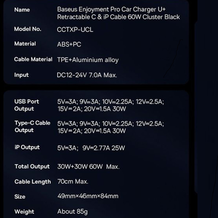
Task: Click the ABS+PC material value
Action: pyautogui.click(x=69, y=44)
